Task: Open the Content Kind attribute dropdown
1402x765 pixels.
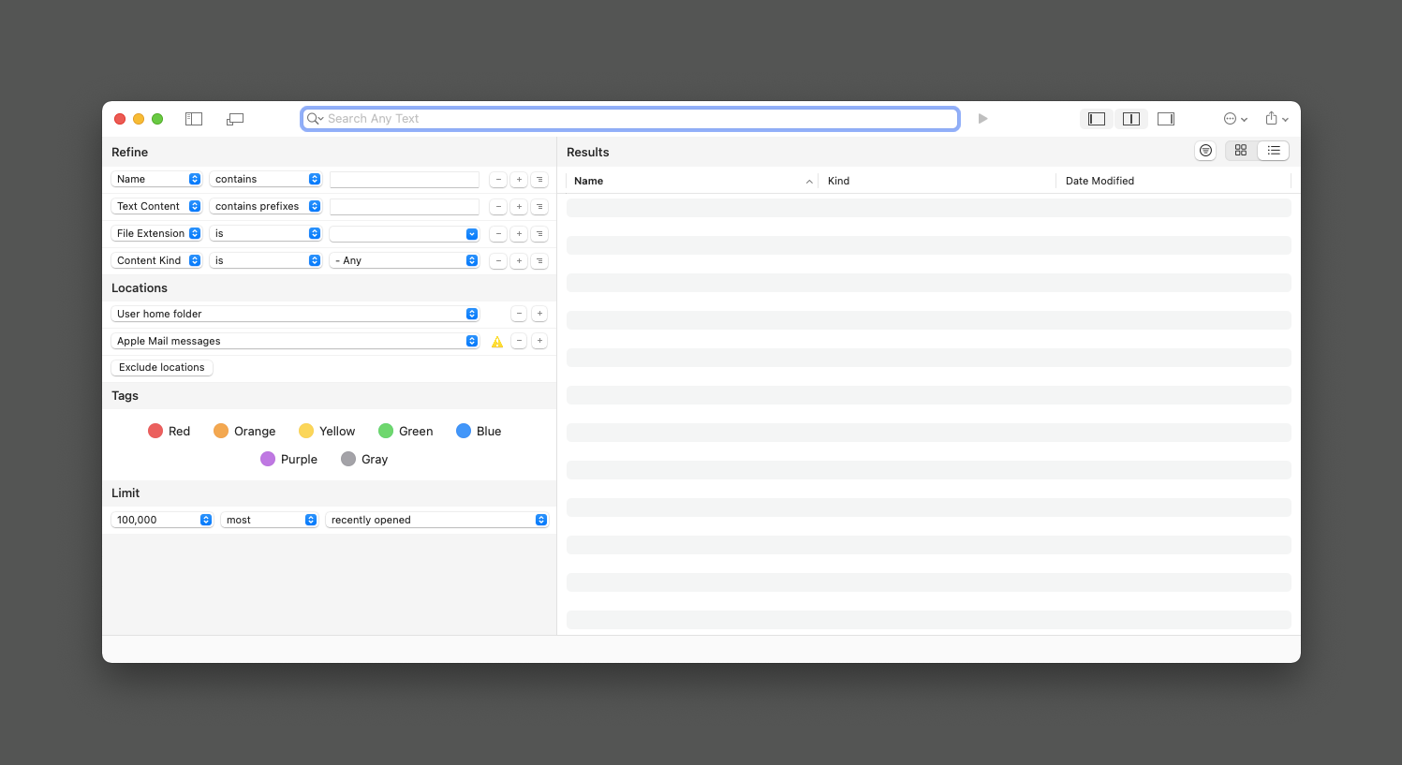Action: point(156,260)
